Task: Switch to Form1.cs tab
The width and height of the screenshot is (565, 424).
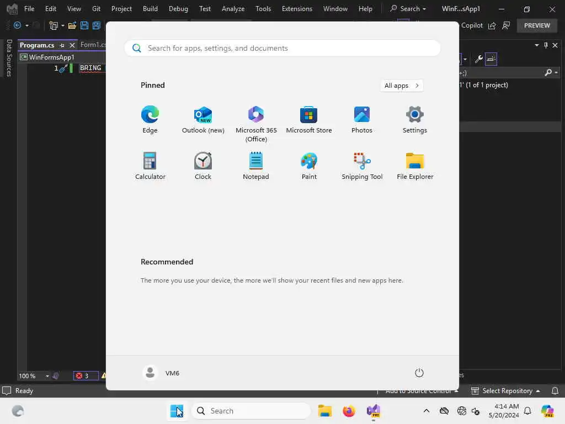Action: (93, 45)
